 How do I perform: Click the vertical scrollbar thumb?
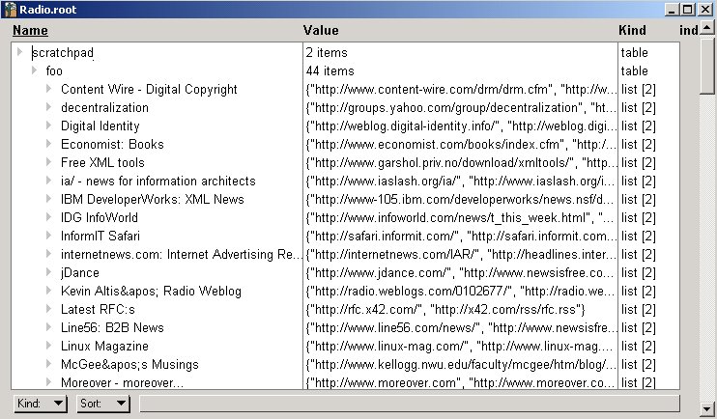[707, 66]
